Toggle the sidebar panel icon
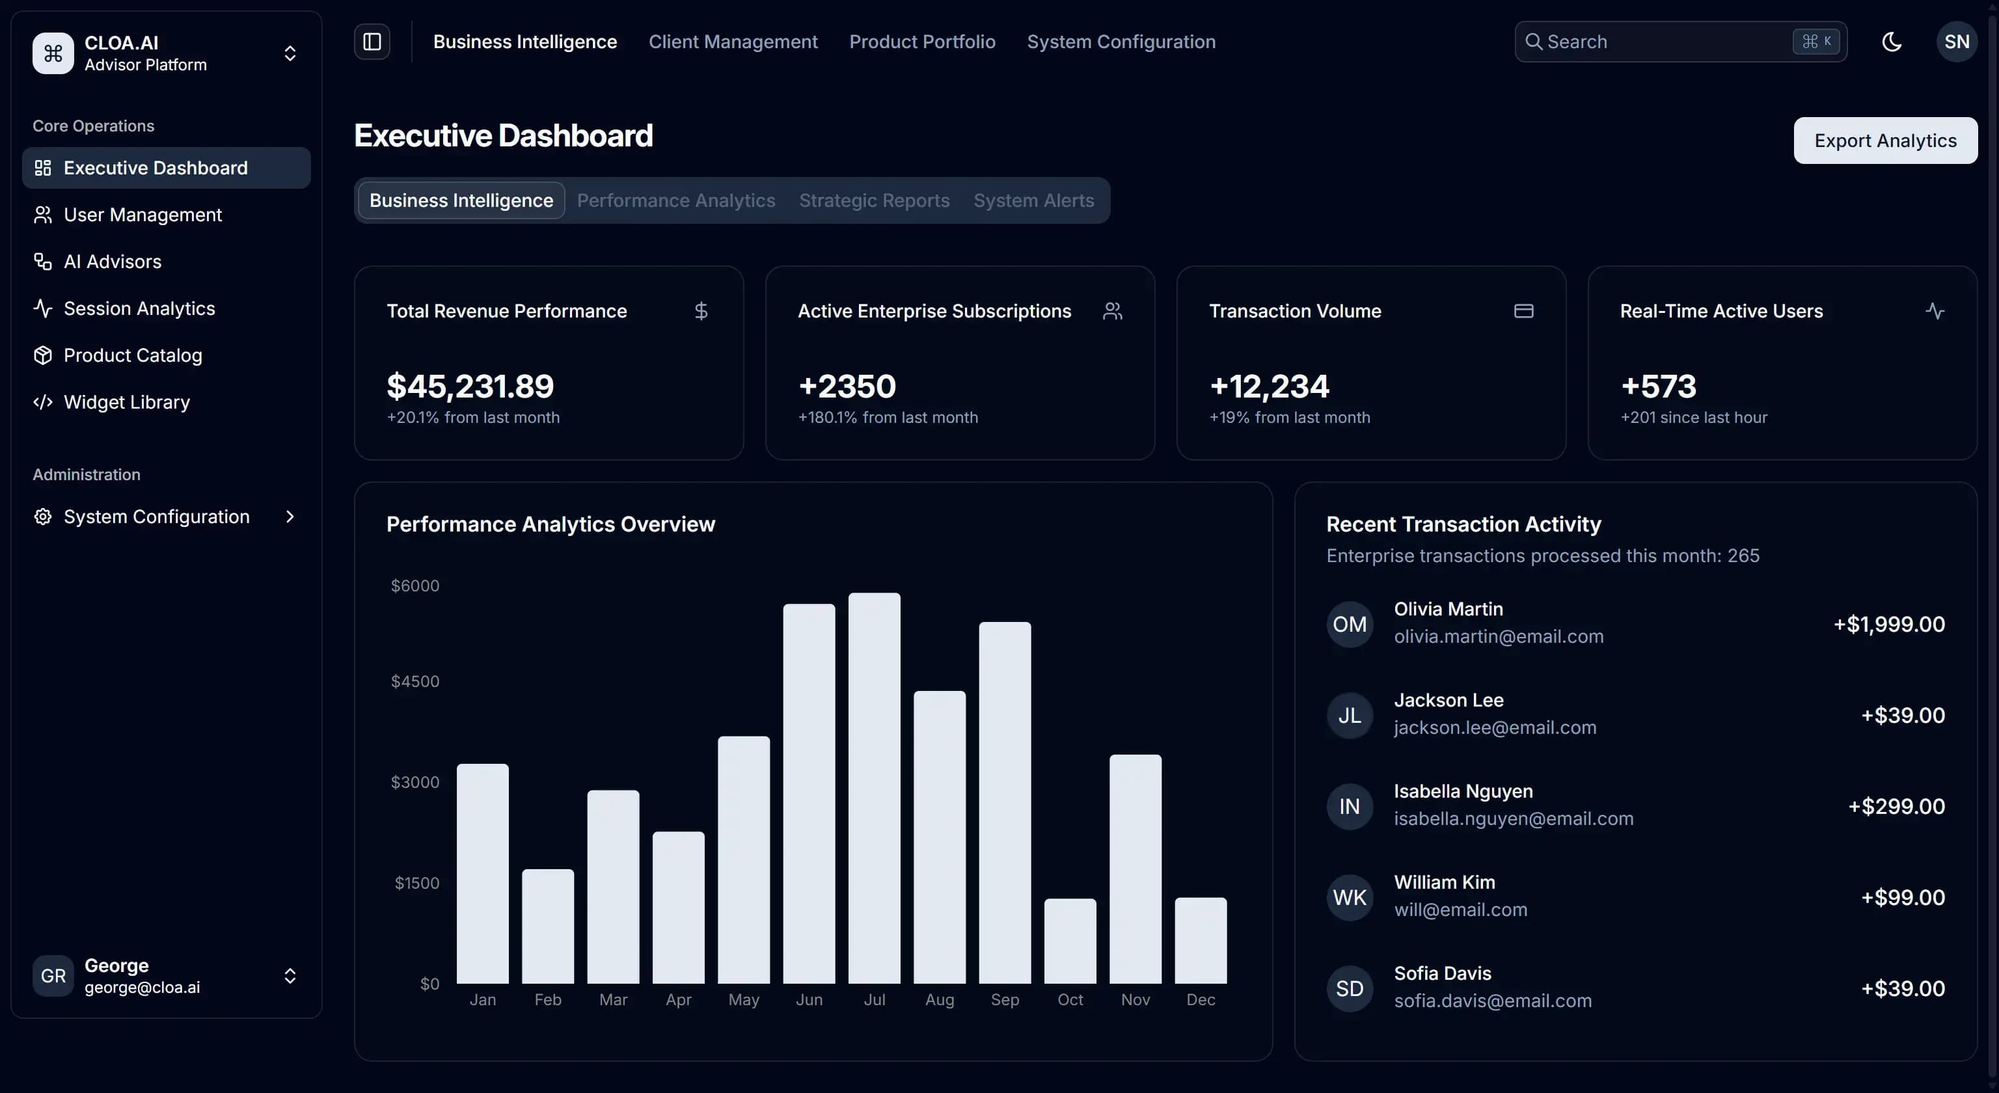 (x=372, y=42)
